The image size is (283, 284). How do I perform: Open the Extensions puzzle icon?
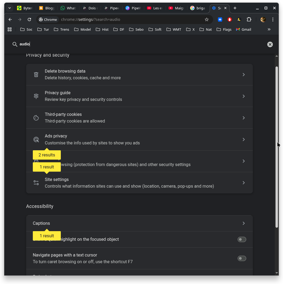249,19
